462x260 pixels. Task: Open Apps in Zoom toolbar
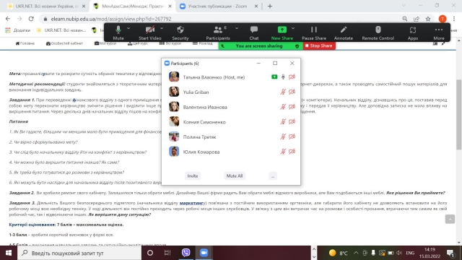(413, 32)
